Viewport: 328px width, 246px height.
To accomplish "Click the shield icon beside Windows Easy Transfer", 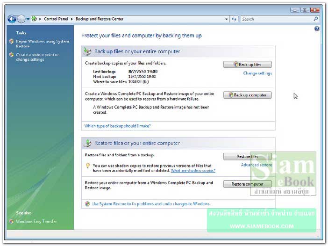I will (12, 221).
